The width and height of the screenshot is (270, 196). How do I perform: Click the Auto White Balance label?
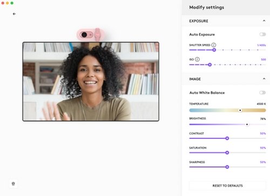coord(207,93)
